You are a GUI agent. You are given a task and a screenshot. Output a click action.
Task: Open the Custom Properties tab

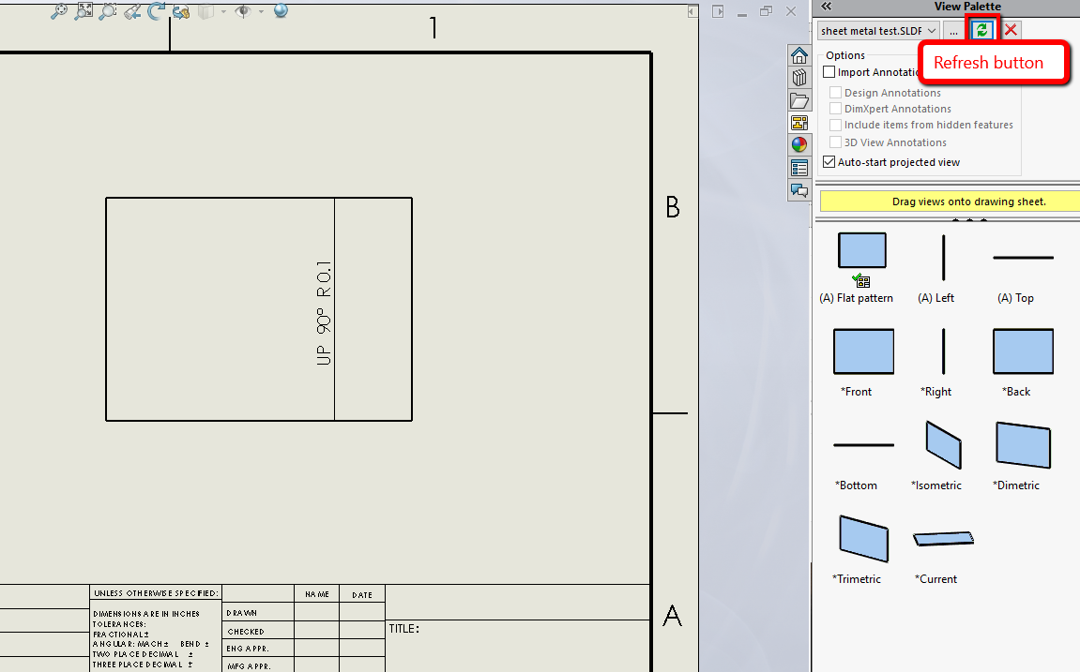coord(799,168)
